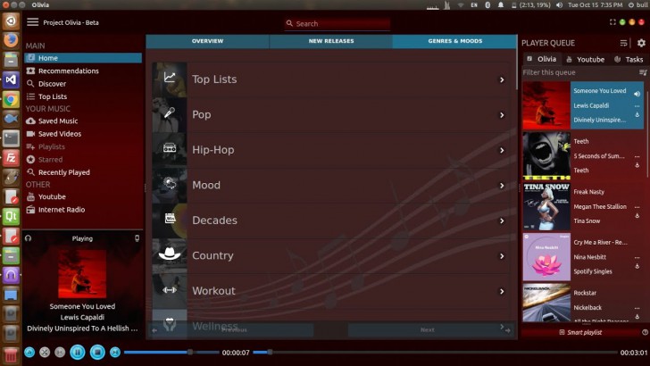This screenshot has height=366, width=650.
Task: Open the three-dot menu on the Teeth track
Action: coord(637,157)
